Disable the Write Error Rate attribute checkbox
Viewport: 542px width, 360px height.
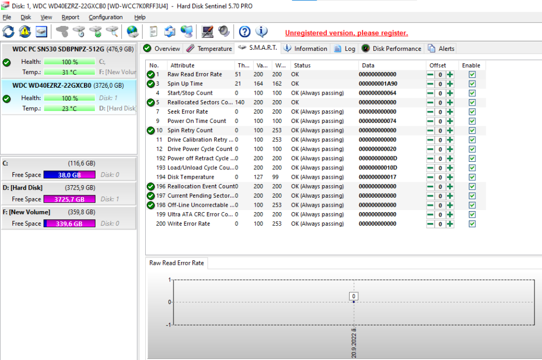tap(472, 224)
